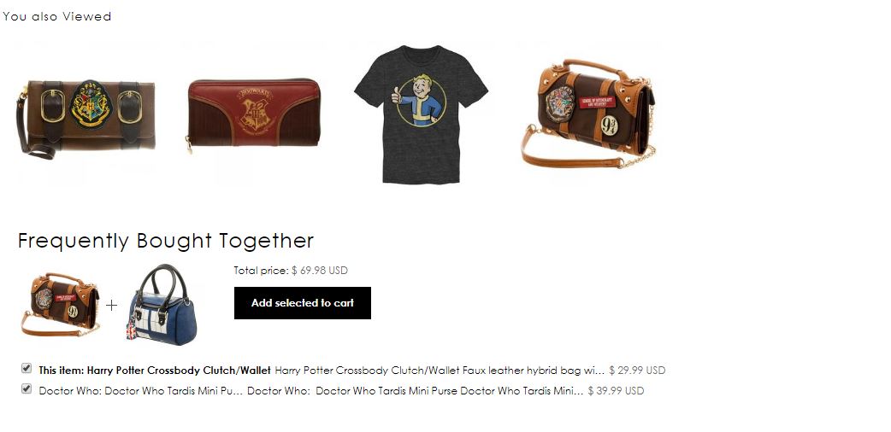Click the Faux leather hybrid bag description text
Screen dimensions: 891x432
tap(440, 371)
